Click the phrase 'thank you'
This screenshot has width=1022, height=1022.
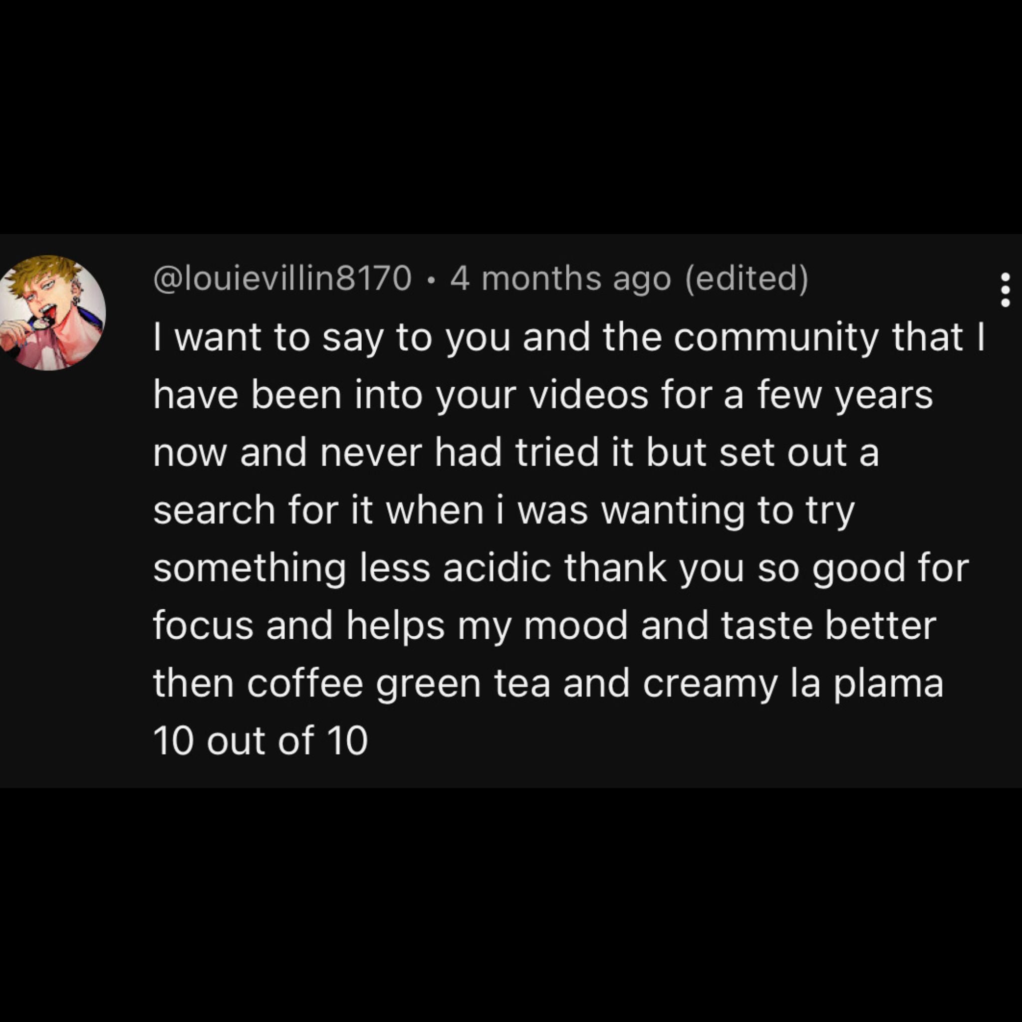(654, 569)
